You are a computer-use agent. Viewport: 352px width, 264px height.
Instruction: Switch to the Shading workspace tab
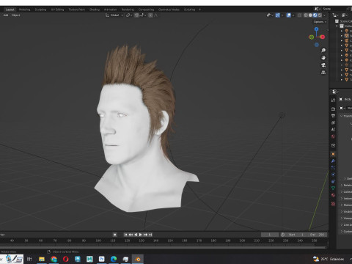tap(95, 10)
